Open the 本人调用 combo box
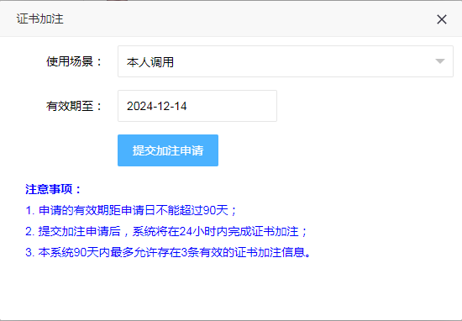462x321 pixels. [x=286, y=61]
